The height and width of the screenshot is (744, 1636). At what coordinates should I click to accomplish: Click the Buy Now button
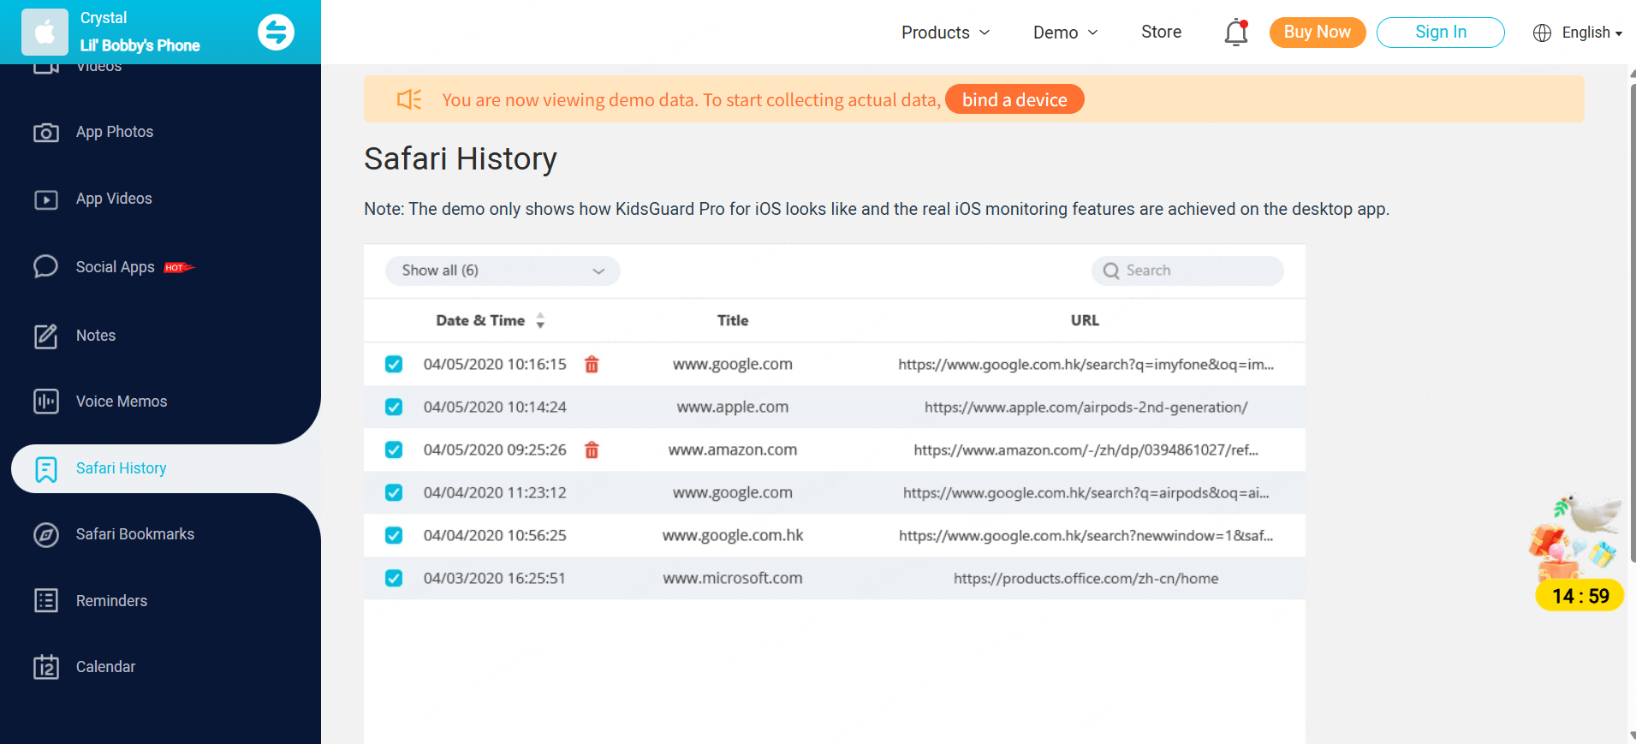coord(1317,33)
